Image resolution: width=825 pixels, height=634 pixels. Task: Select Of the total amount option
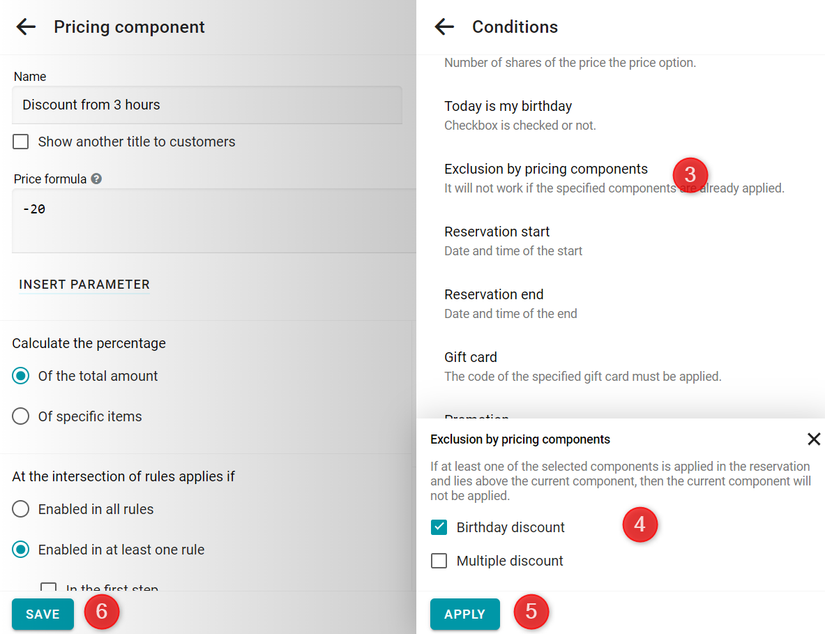20,376
